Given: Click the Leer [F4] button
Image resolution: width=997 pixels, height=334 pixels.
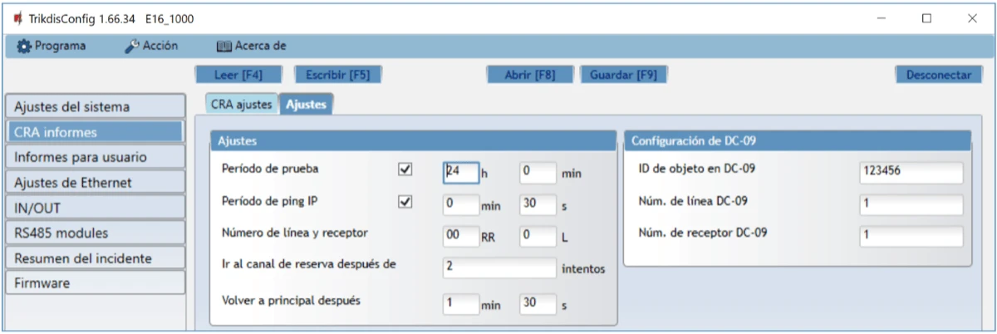Looking at the screenshot, I should click(238, 74).
